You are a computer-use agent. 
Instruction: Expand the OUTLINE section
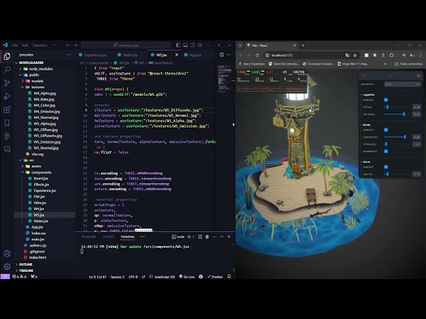(x=25, y=265)
